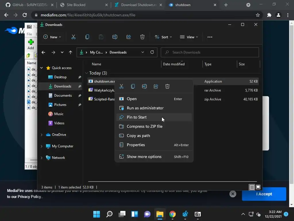This screenshot has width=294, height=221.
Task: Click the Share icon in the context menu
Action: [156, 86]
